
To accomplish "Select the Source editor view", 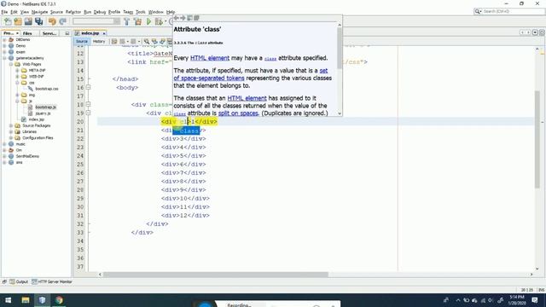I will (82, 42).
